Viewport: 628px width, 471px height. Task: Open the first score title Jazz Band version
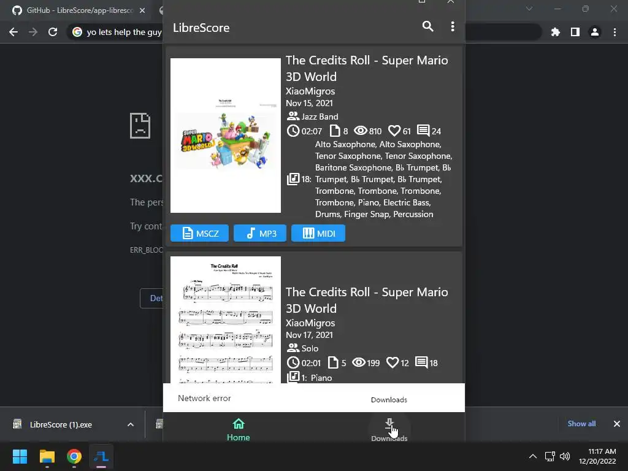tap(367, 69)
